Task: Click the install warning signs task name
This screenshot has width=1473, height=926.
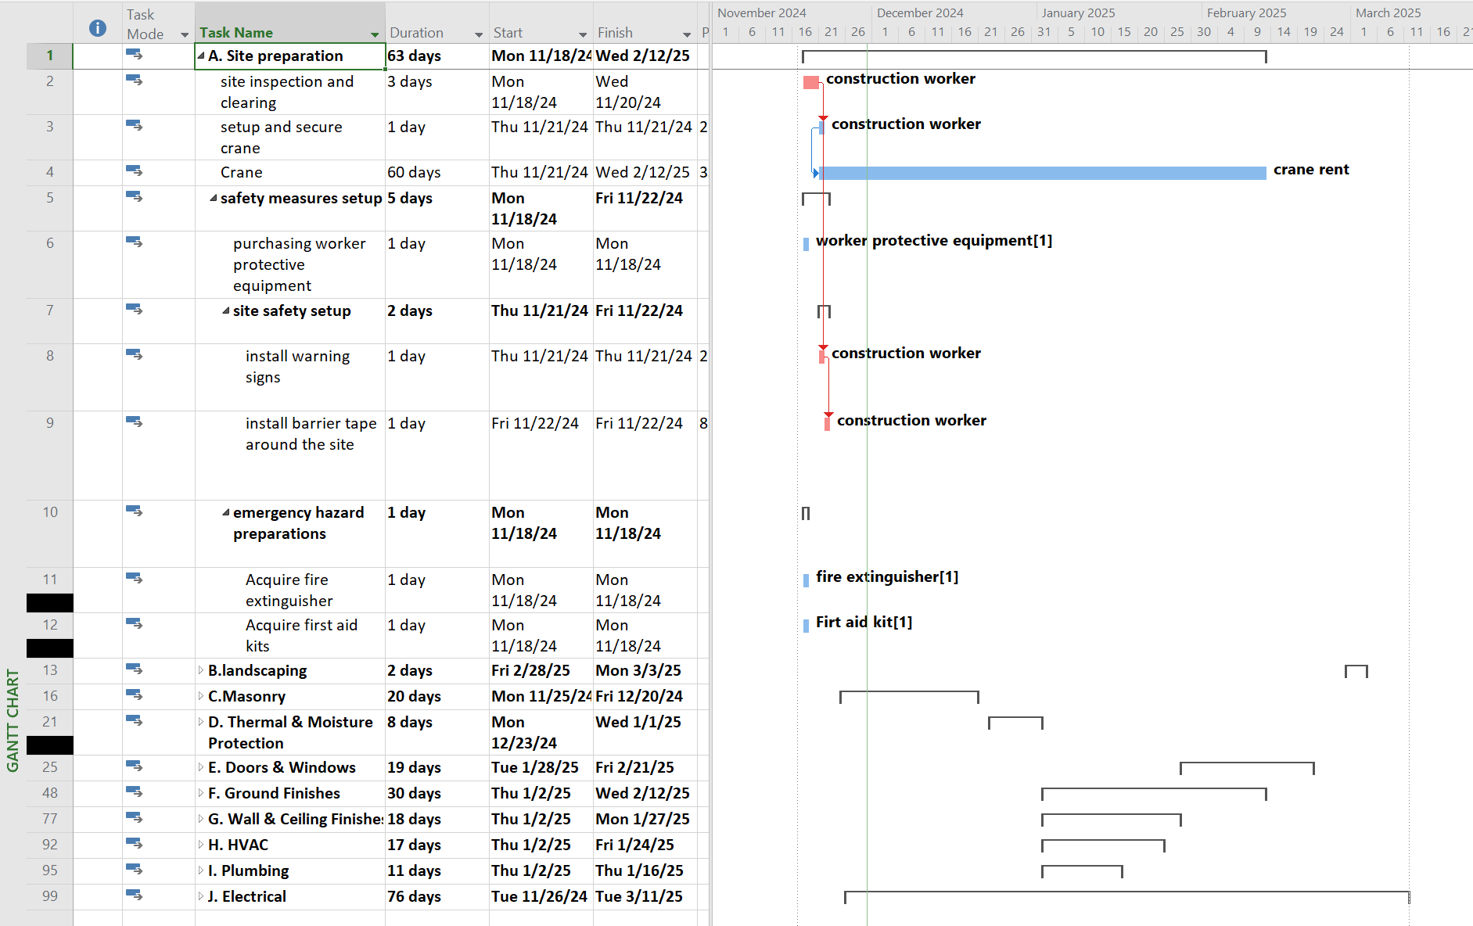Action: click(297, 367)
